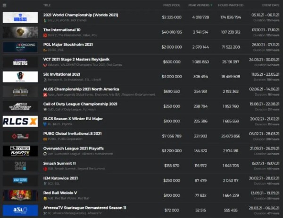The image size is (283, 218).
Task: Open the Championship Weekend thumbnail
Action: (20, 106)
